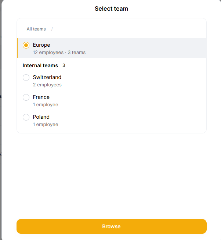This screenshot has width=221, height=240.
Task: Choose the Switzerland radio button
Action: click(26, 78)
